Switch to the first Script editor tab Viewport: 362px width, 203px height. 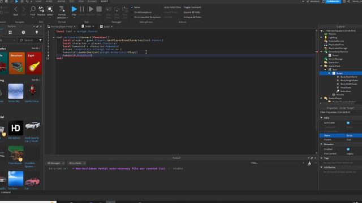click(88, 27)
